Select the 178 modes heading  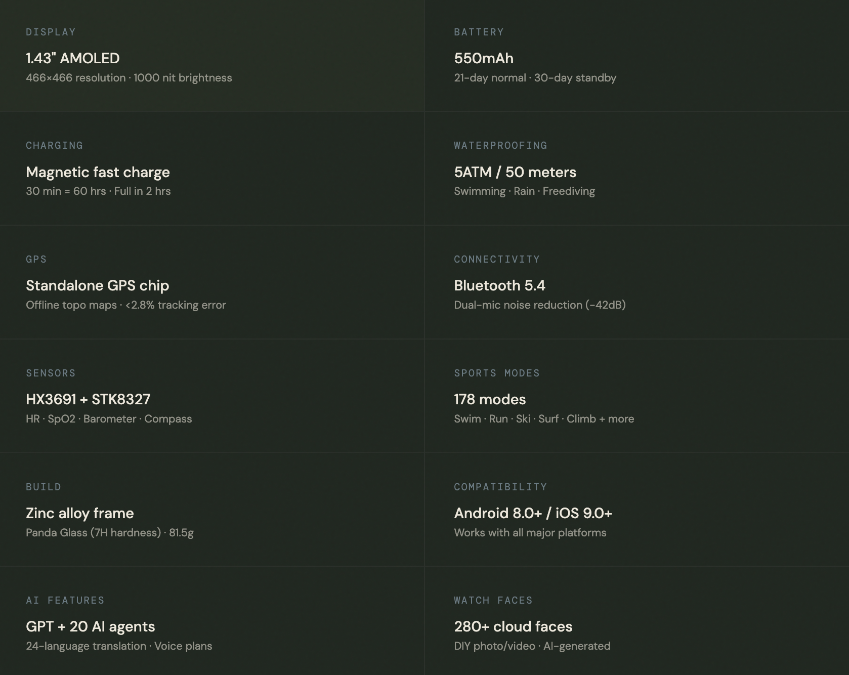click(489, 399)
